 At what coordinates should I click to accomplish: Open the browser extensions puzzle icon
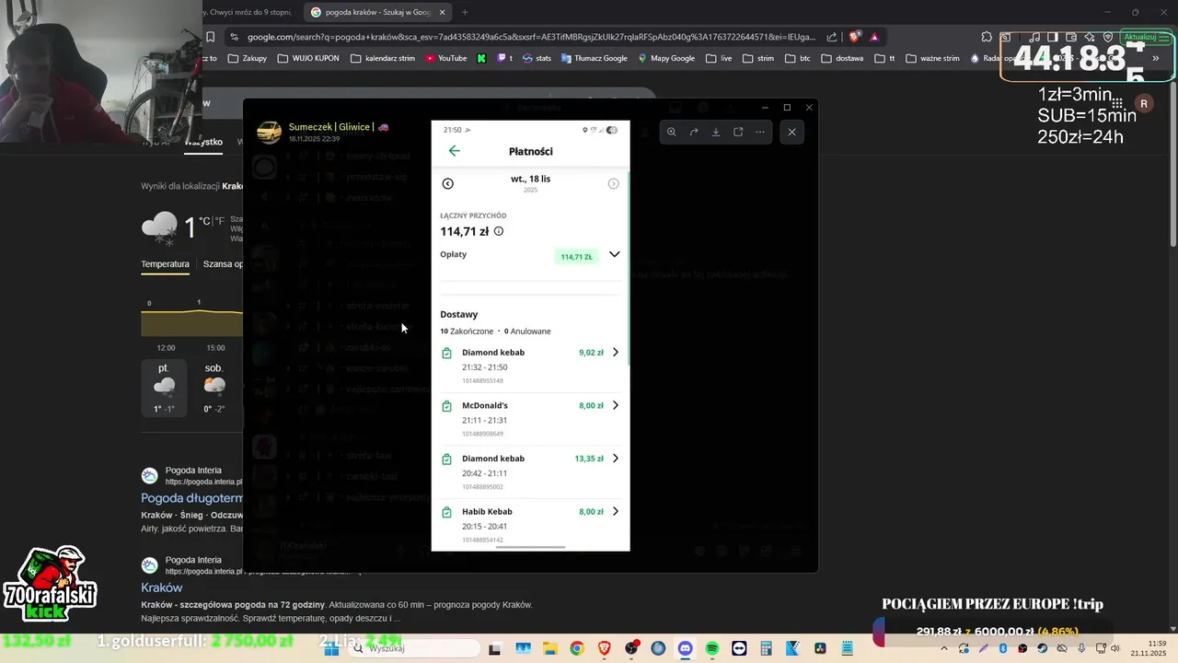987,37
